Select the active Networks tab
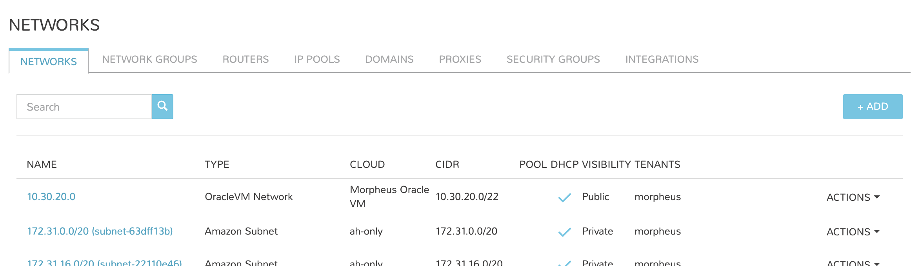 click(49, 62)
